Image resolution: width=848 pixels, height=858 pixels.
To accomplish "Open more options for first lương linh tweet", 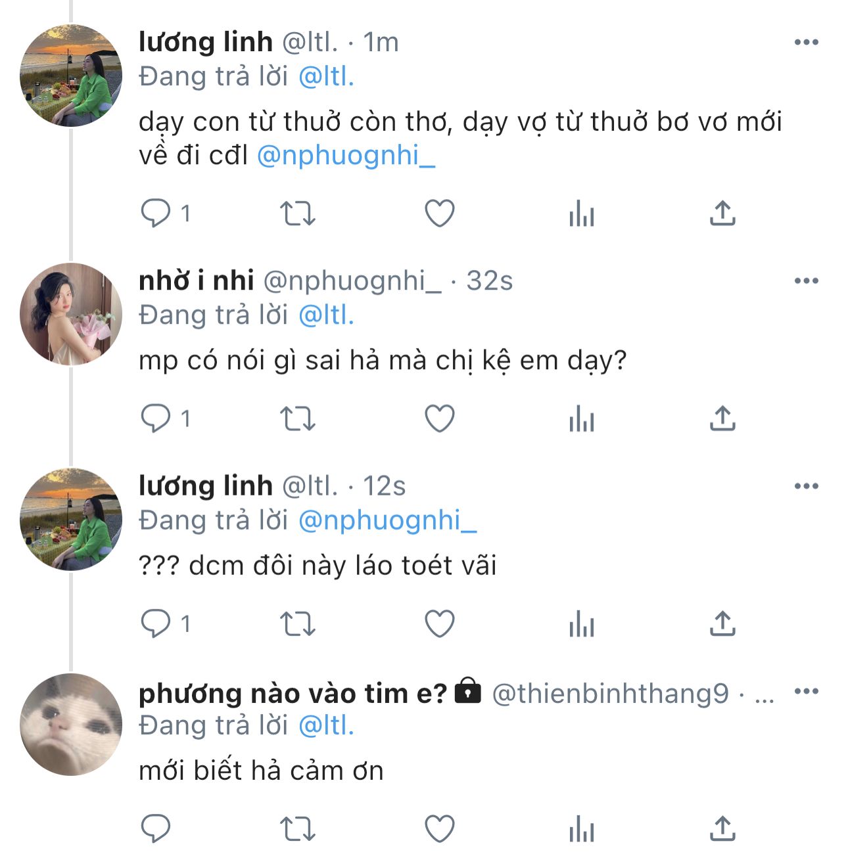I will (x=806, y=43).
